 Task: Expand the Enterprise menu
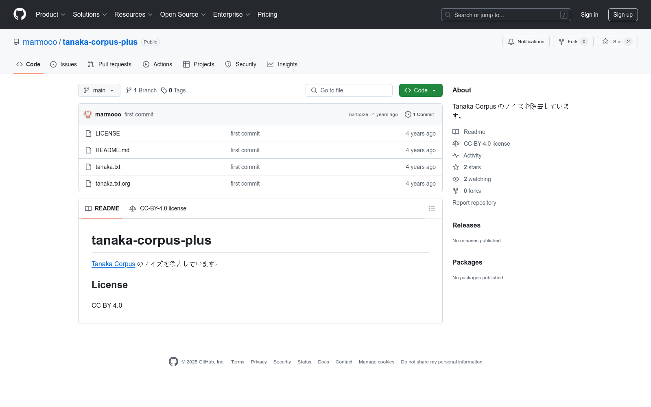coord(232,15)
